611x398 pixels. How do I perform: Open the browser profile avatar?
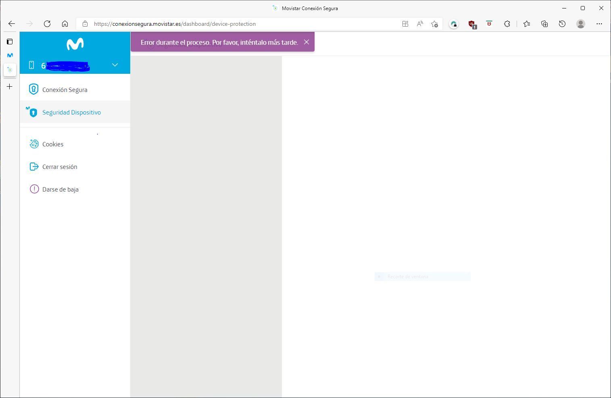(x=581, y=24)
